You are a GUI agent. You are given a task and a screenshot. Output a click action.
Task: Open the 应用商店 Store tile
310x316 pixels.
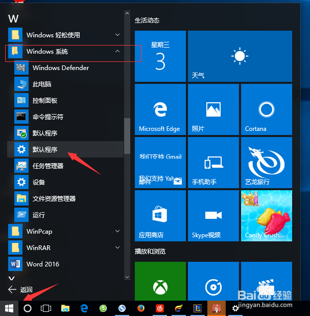[160, 216]
